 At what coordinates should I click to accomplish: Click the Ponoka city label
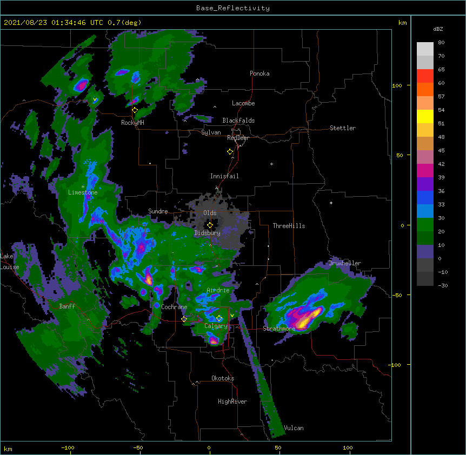tap(259, 73)
